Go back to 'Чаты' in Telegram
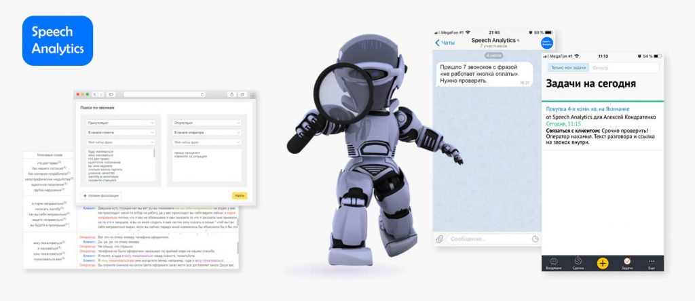The image size is (695, 301). click(445, 43)
